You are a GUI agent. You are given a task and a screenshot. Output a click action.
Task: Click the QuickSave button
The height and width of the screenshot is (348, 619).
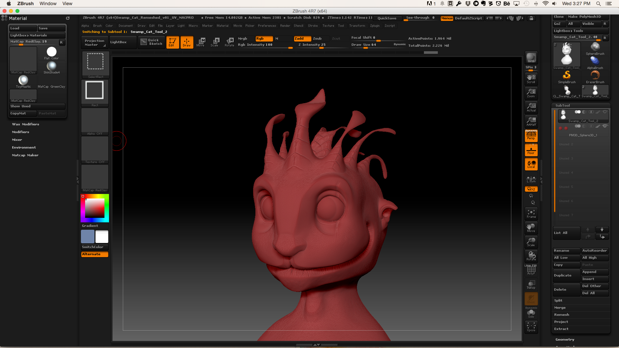pyautogui.click(x=387, y=18)
